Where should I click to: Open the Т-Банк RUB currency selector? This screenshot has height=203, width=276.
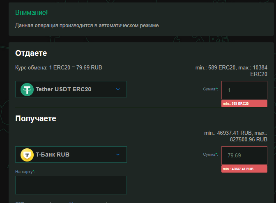tap(71, 155)
